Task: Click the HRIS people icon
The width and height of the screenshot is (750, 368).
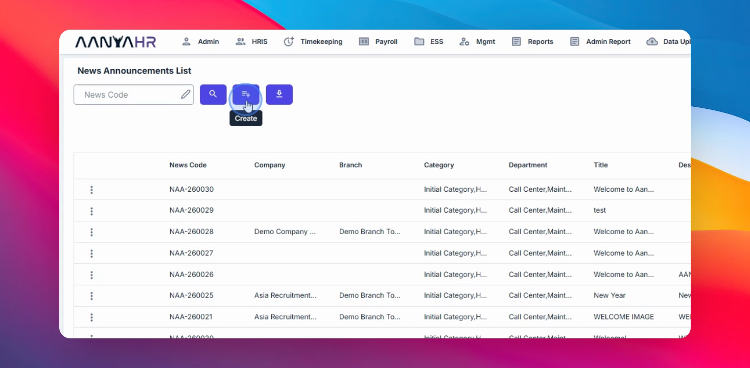Action: pos(240,42)
